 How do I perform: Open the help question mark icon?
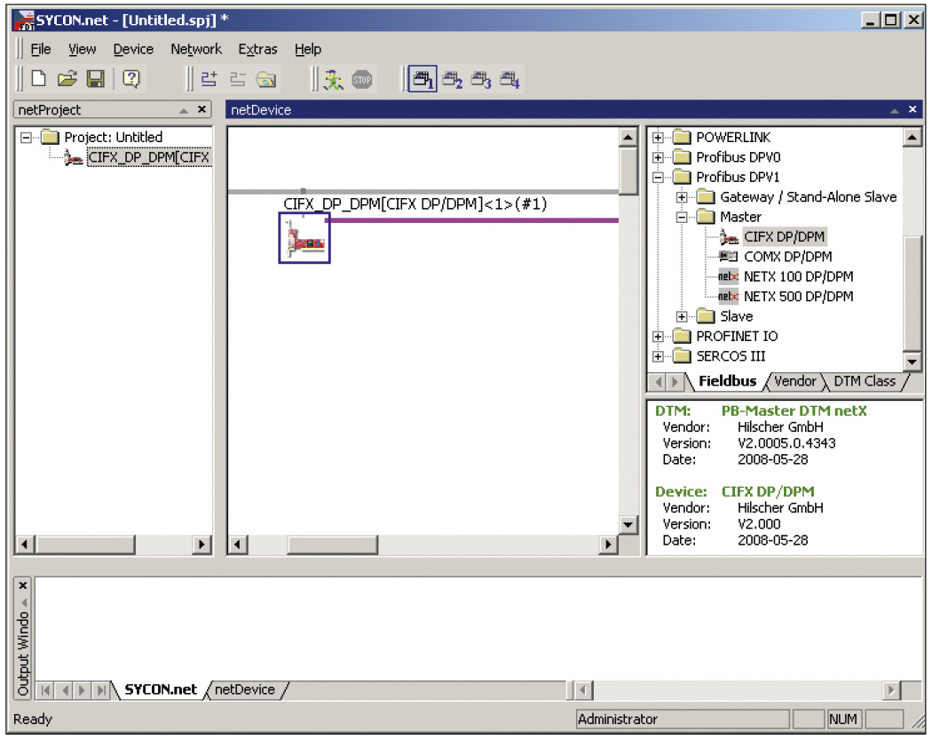(131, 79)
